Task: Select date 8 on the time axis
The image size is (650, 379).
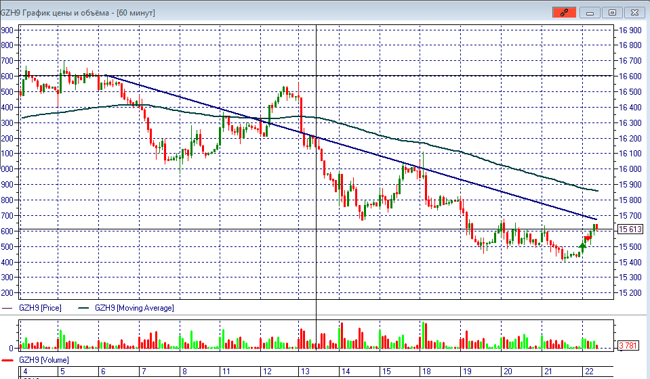Action: 184,372
